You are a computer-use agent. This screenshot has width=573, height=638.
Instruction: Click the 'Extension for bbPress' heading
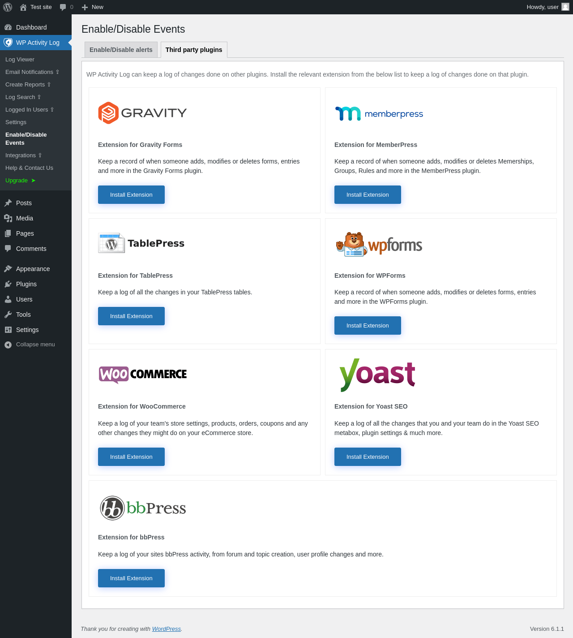(x=131, y=537)
